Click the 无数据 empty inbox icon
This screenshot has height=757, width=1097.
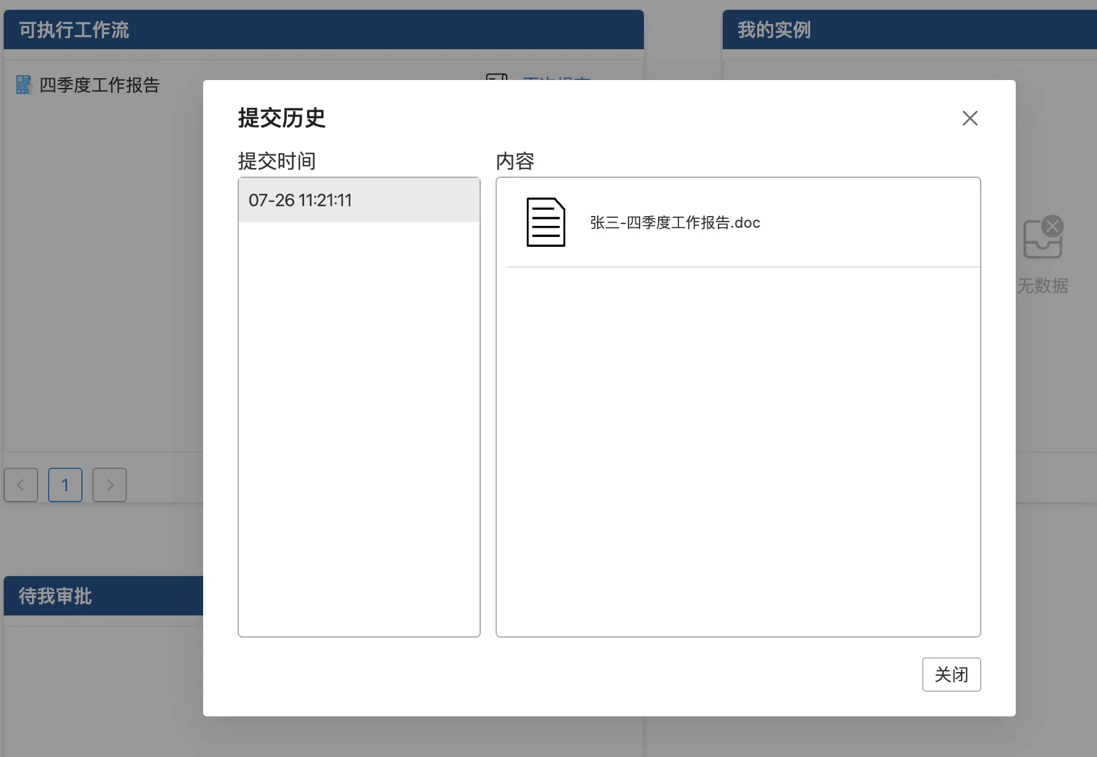1043,238
